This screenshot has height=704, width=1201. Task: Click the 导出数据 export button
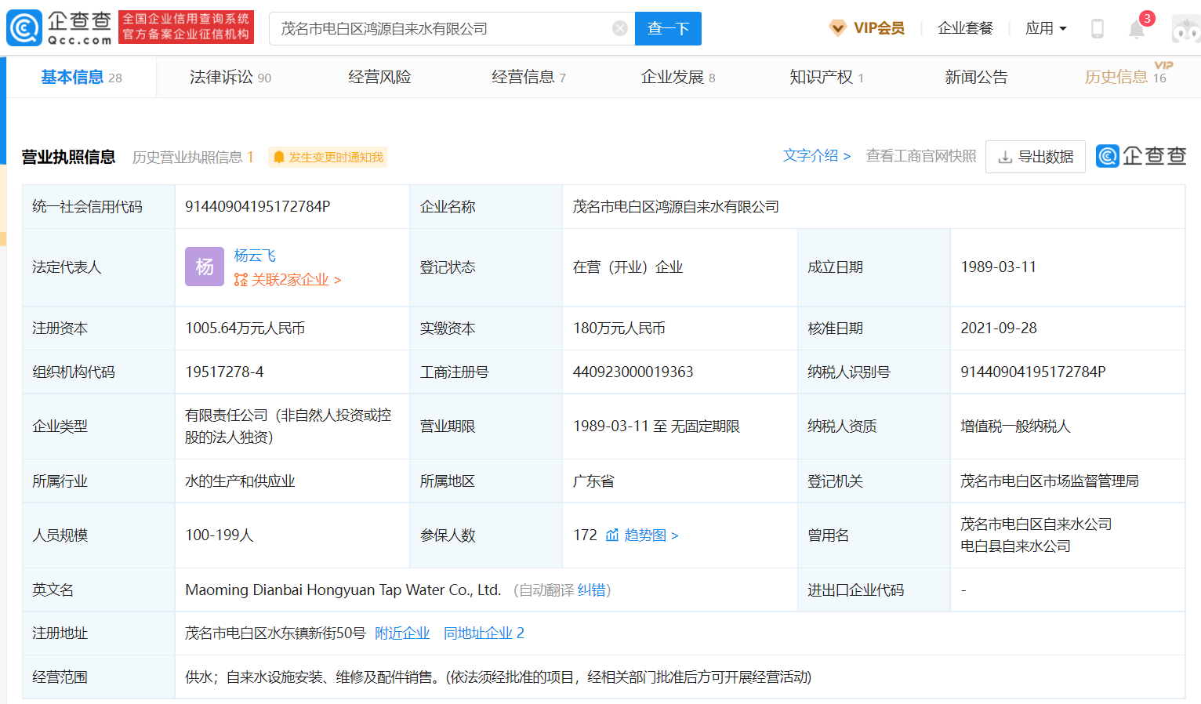pyautogui.click(x=1035, y=157)
